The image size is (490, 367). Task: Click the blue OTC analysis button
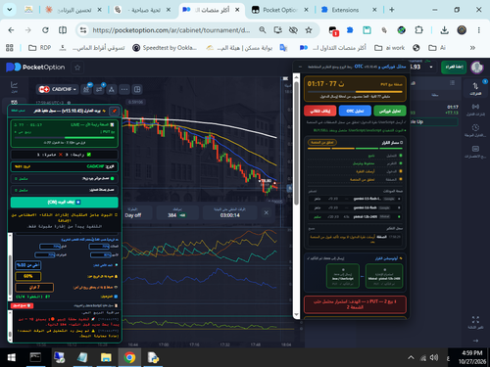pyautogui.click(x=355, y=111)
